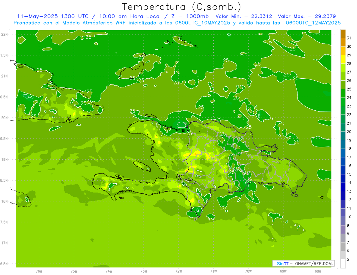
Task: Click the "19N" latitude label
Action: point(4,160)
